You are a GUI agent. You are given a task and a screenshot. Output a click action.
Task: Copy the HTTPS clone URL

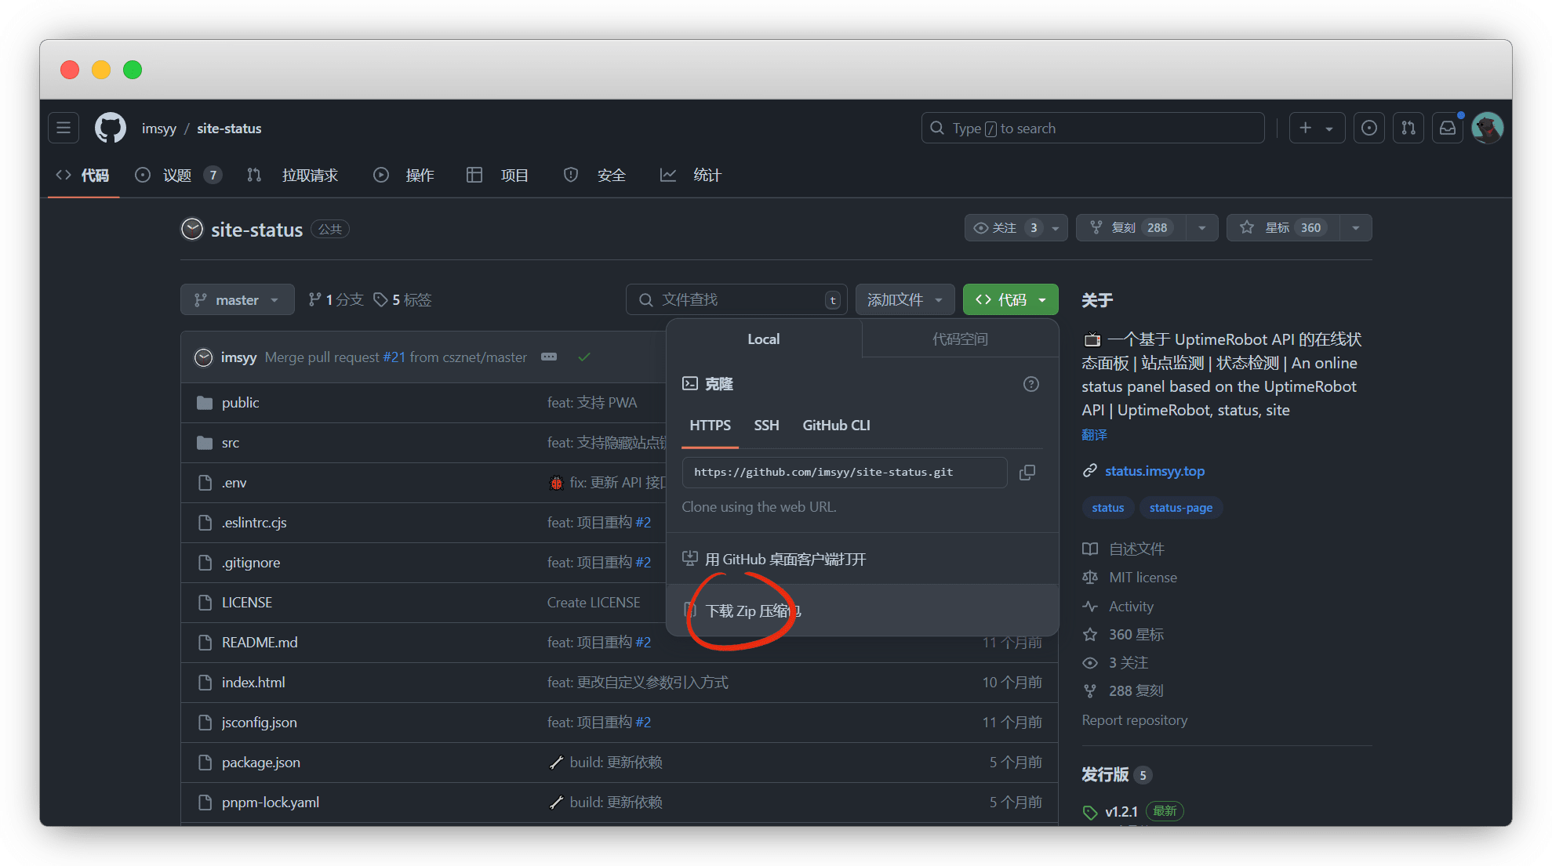point(1027,473)
